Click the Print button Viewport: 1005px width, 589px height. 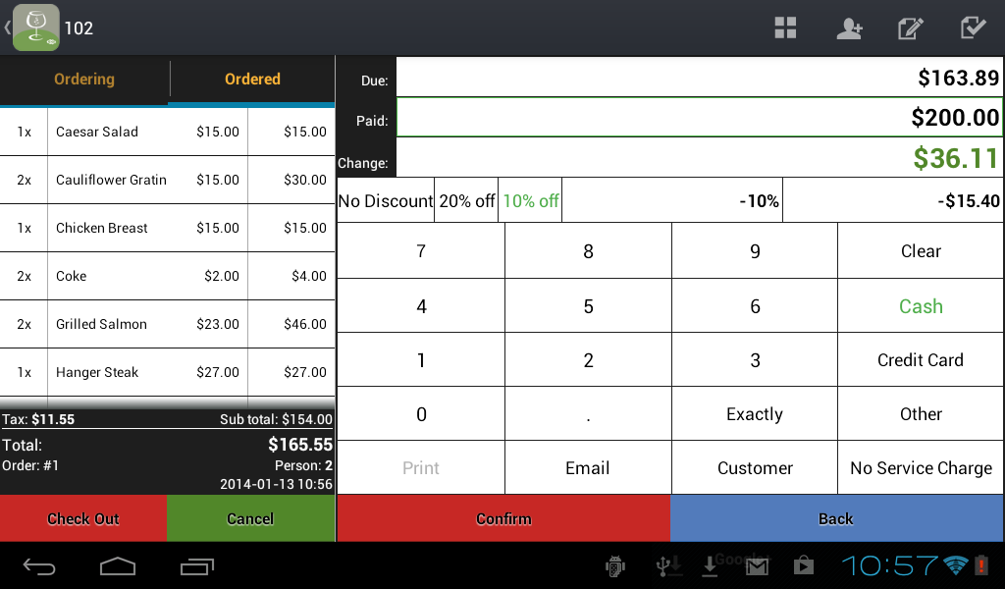pos(421,468)
